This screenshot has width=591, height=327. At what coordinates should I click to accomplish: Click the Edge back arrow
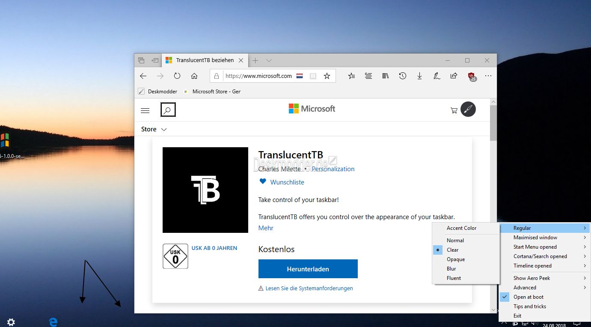(143, 76)
